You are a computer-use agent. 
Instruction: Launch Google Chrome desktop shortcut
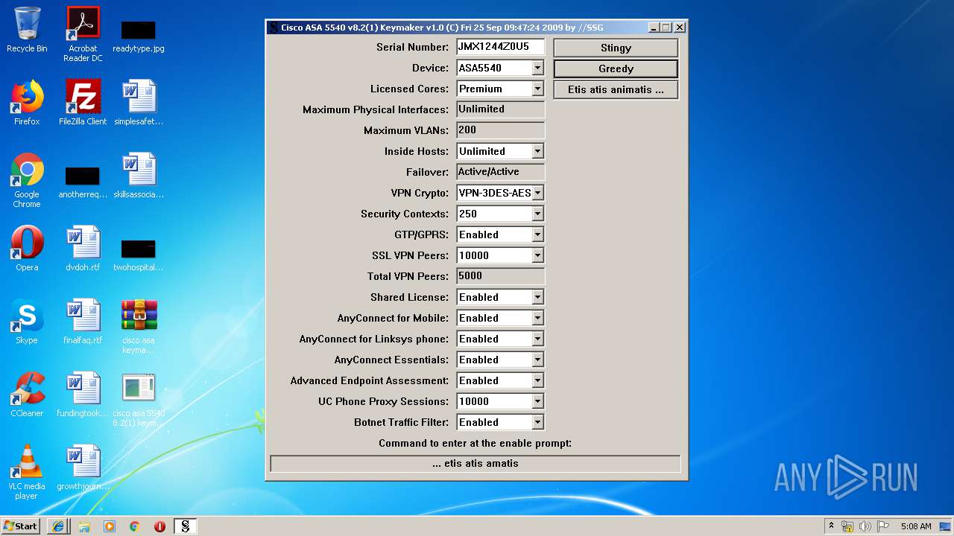pyautogui.click(x=27, y=180)
